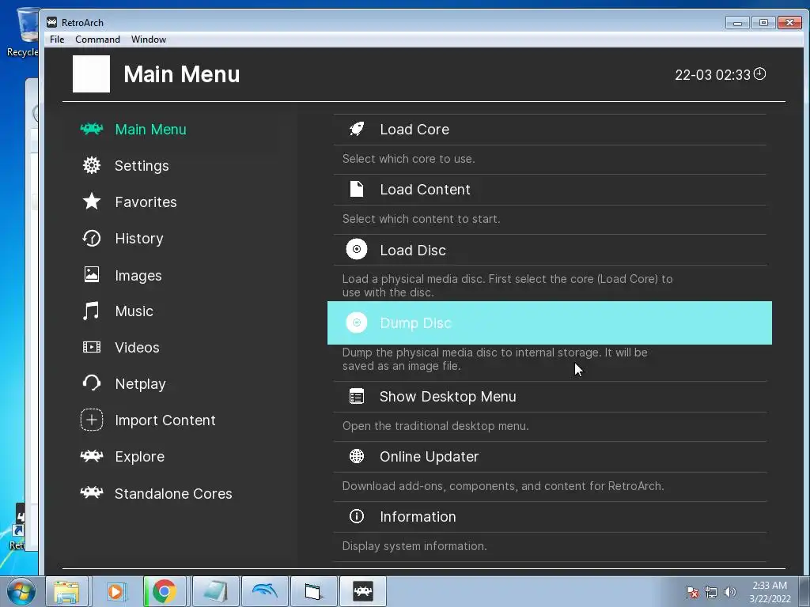
Task: Open the Favorites section
Action: coord(146,202)
